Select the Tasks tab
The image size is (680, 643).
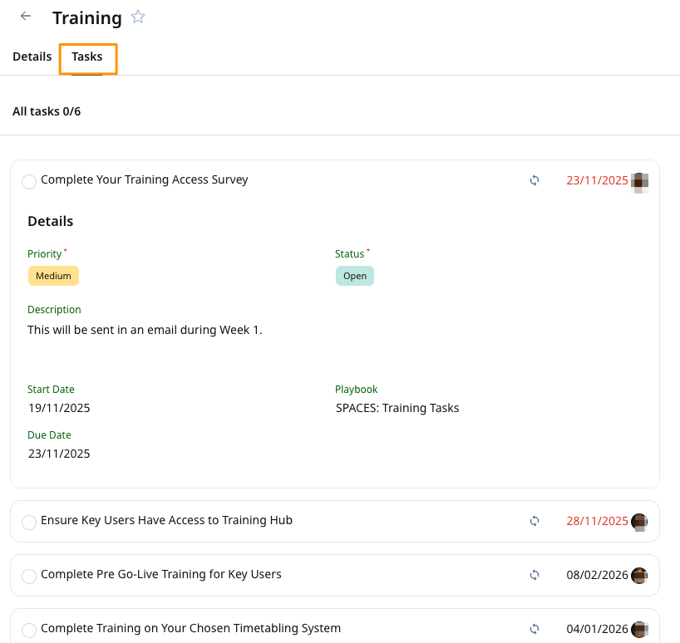pyautogui.click(x=87, y=56)
